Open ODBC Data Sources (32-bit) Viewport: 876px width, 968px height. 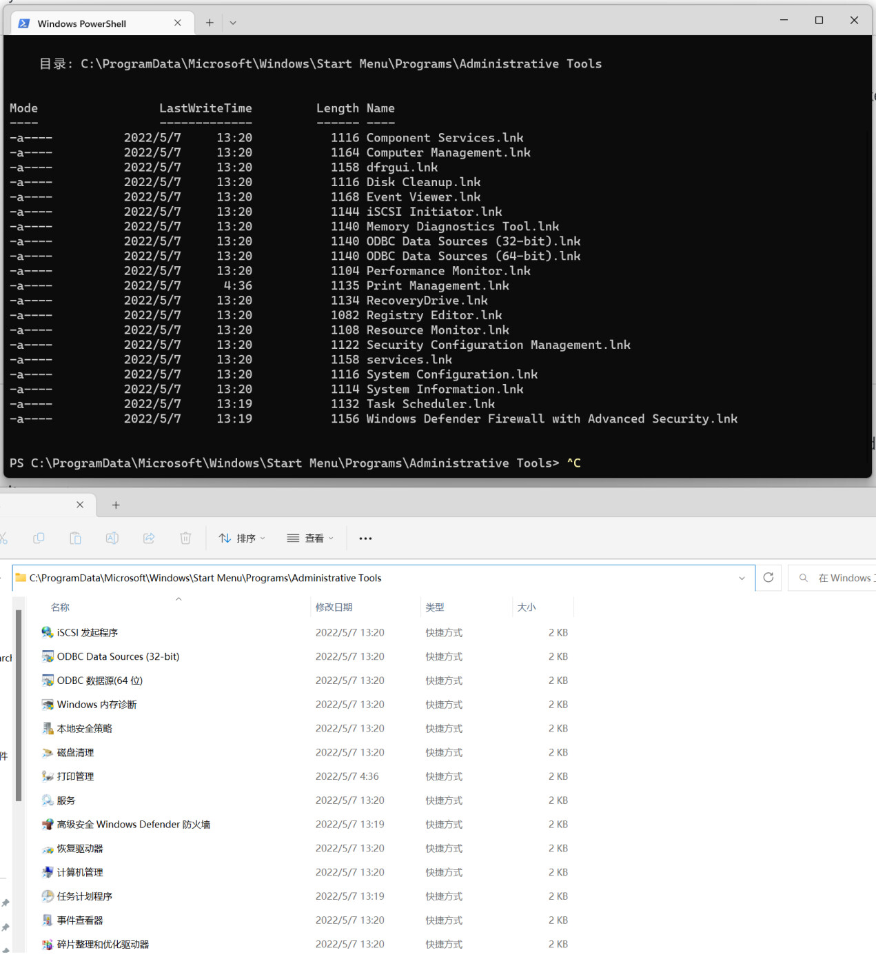117,656
